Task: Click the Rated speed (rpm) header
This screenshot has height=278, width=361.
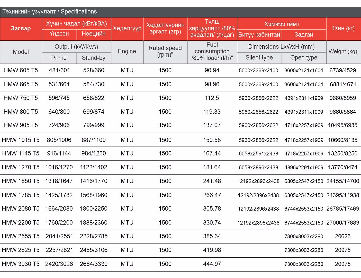Action: click(x=165, y=51)
